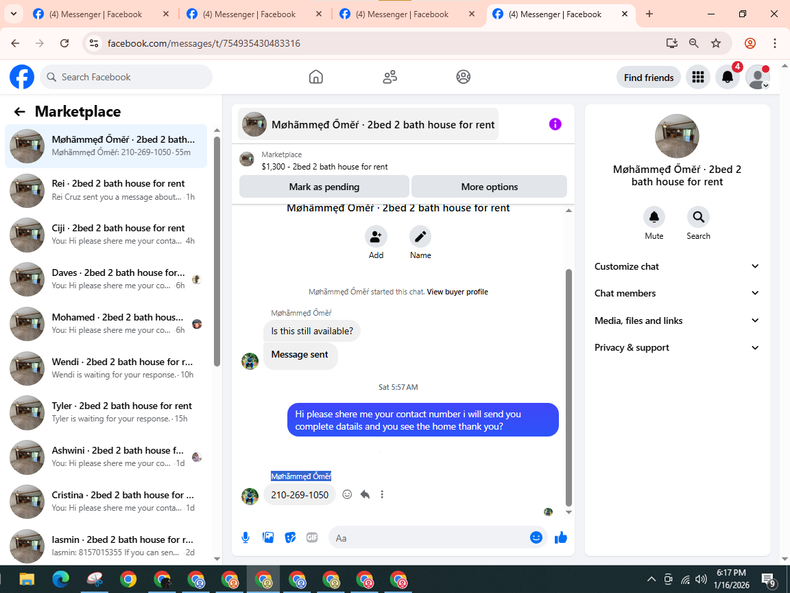
Task: Open the account profile avatar menu
Action: coord(757,77)
